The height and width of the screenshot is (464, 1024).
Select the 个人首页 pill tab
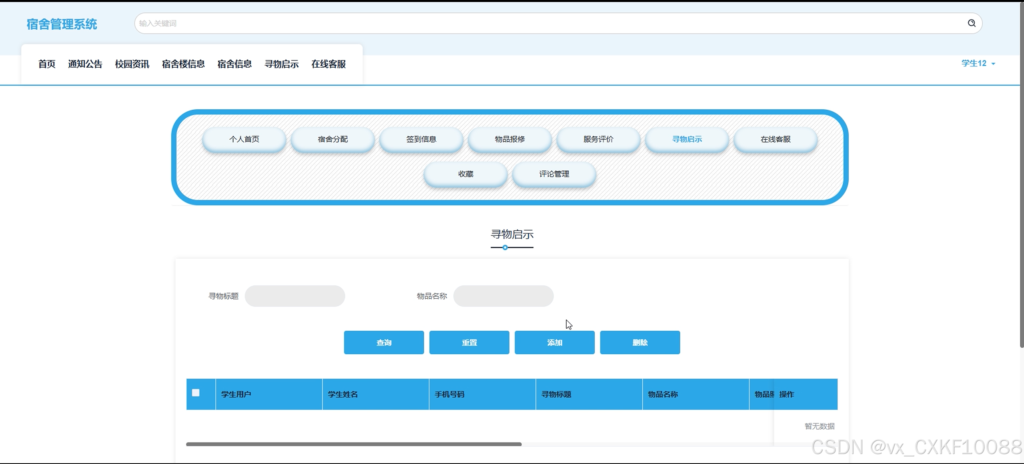pos(244,139)
